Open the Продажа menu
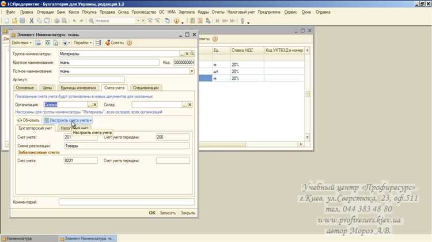432x242 pixels. [107, 12]
